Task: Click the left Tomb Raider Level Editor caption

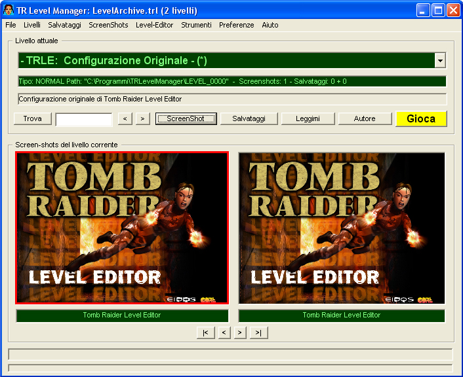Action: click(x=122, y=315)
